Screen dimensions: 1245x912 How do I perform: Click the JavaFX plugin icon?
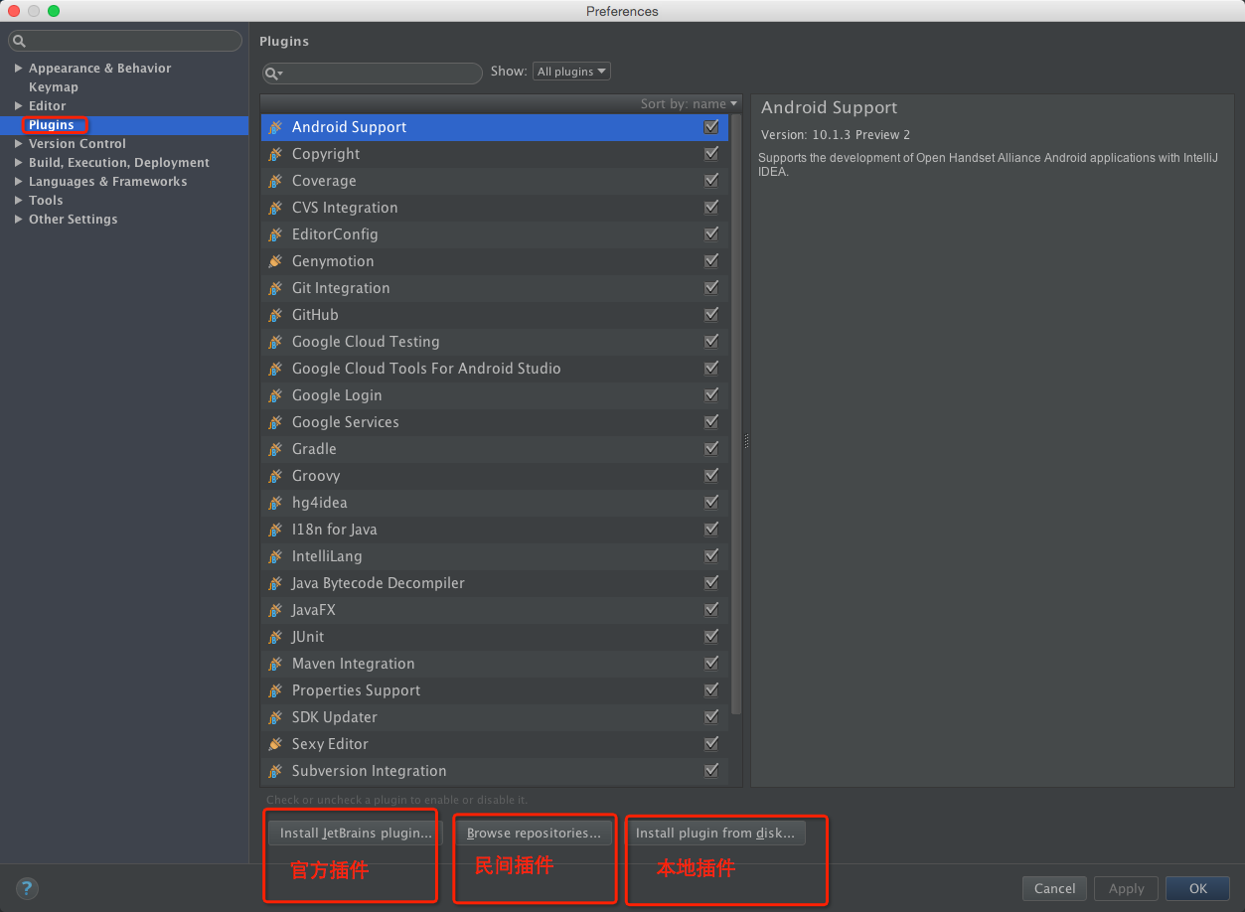tap(275, 610)
